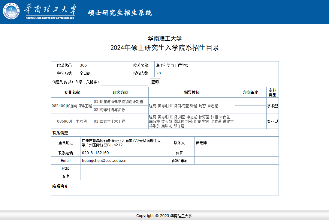Select the 专业类型 column header
Image resolution: width=329 pixels, height=220 pixels.
point(273,92)
